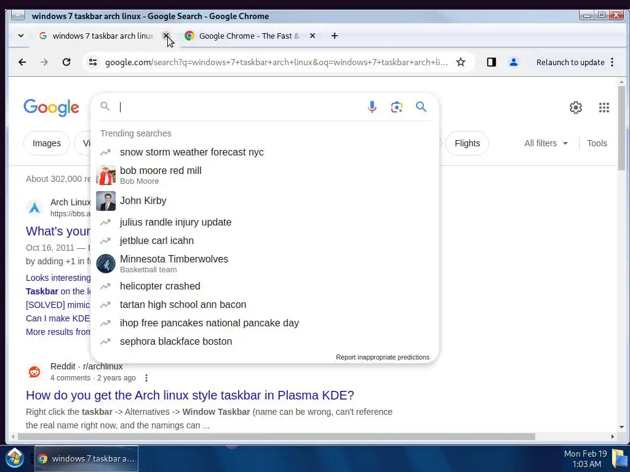
Task: Open the side panel icon
Action: pos(492,62)
